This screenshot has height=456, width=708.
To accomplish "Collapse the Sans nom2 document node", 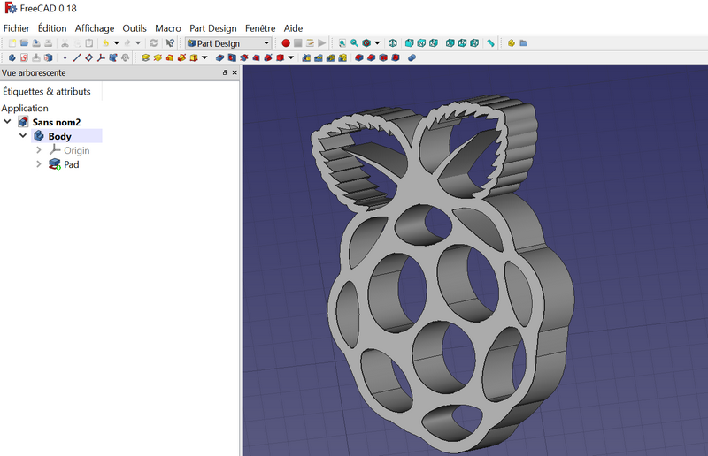I will click(7, 122).
